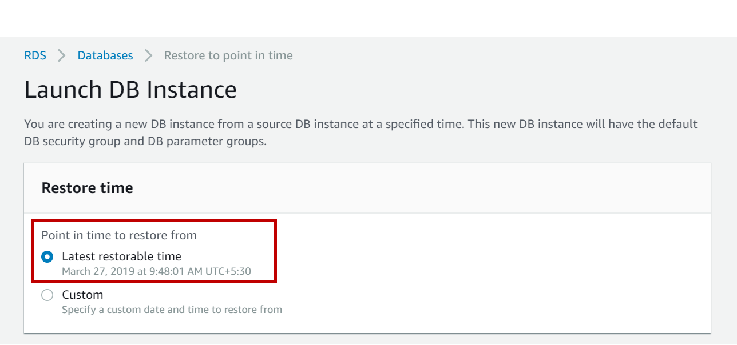Click the 'Restore time' section header

(x=87, y=188)
